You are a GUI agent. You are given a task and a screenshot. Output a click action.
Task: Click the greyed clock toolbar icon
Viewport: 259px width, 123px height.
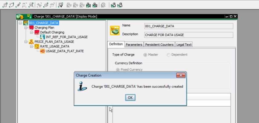coord(103,5)
